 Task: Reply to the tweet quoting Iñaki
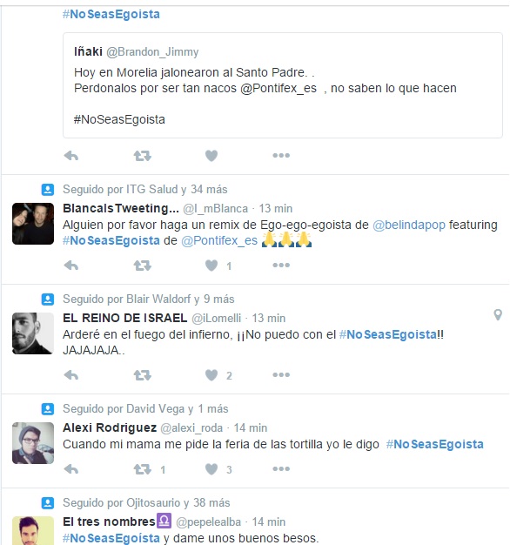[x=71, y=156]
